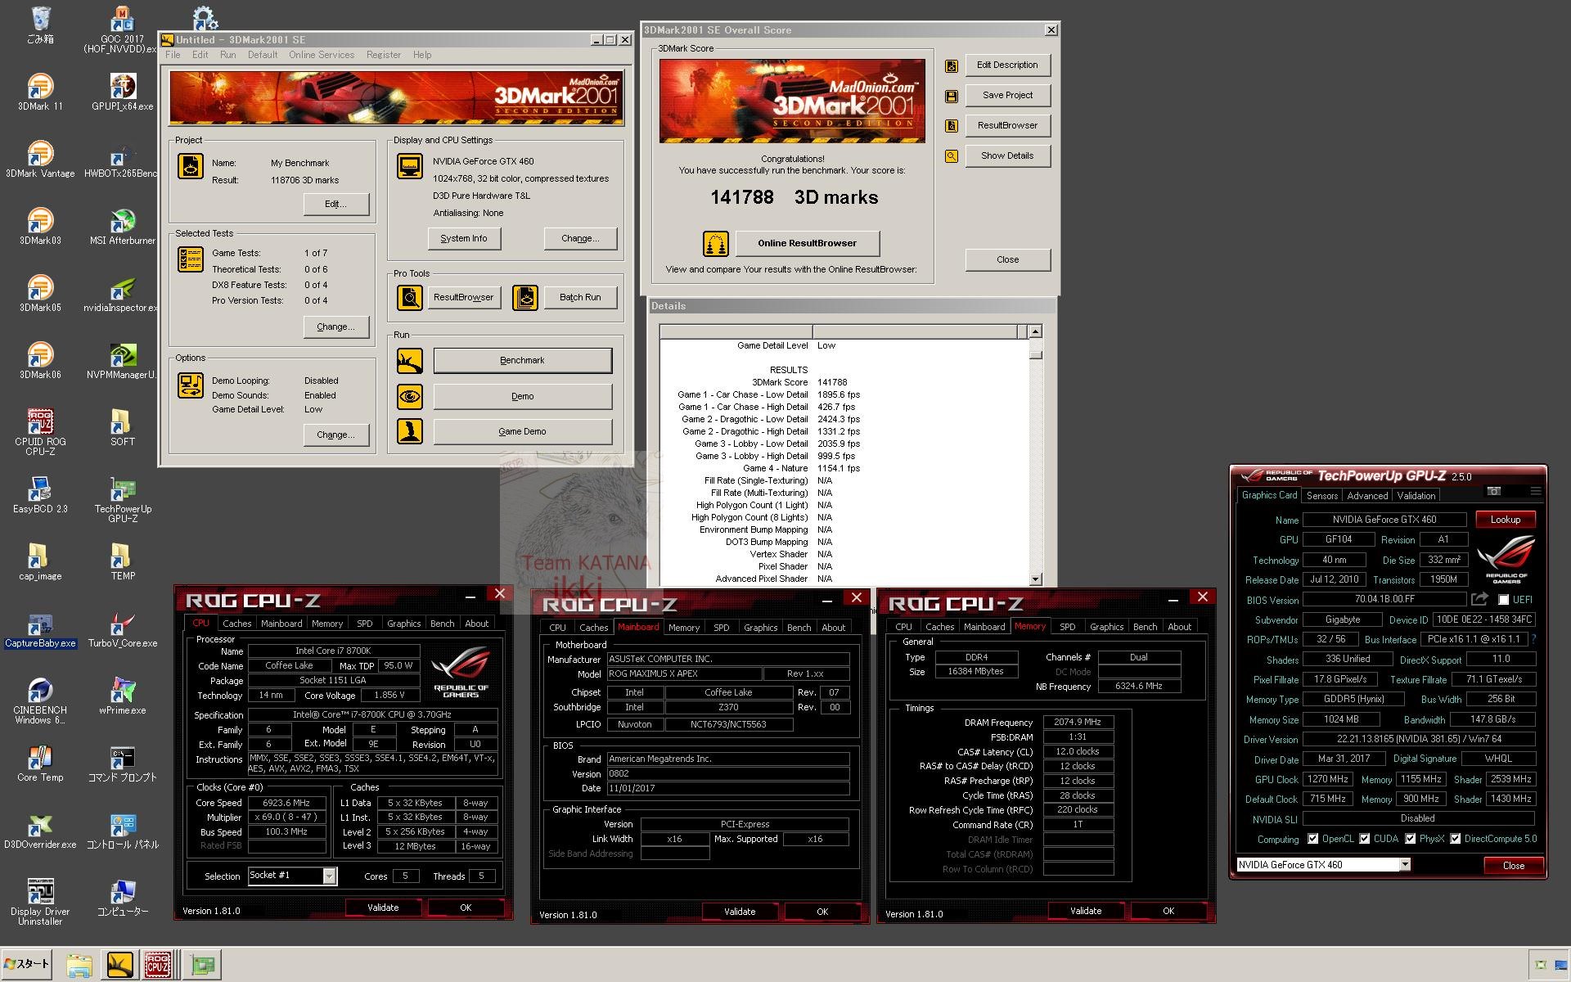Click Close in the Overall Score window
The image size is (1571, 982).
[1007, 259]
